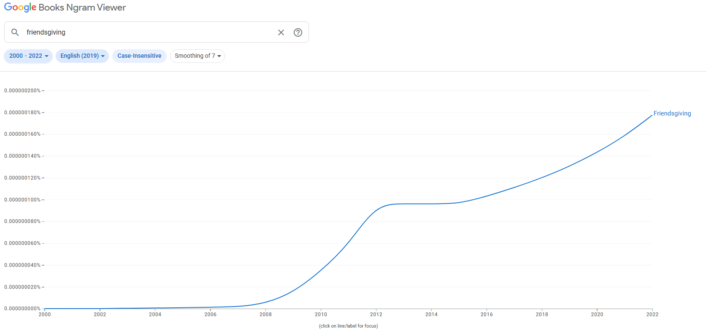This screenshot has height=336, width=706.
Task: Click the 0.000000140% y-axis label
Action: (22, 156)
